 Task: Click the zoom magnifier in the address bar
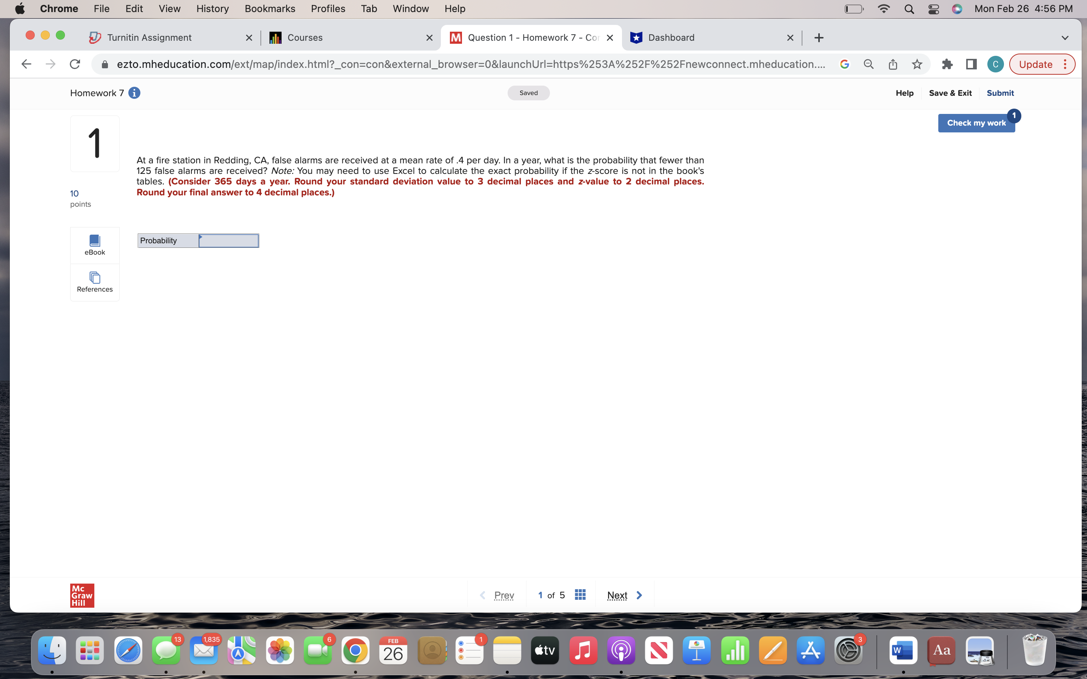868,64
